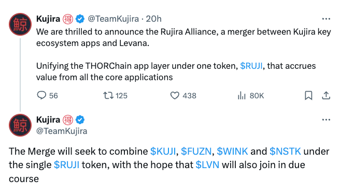This screenshot has width=340, height=194.
Task: Click the reply icon with 56 comments
Action: pos(41,95)
